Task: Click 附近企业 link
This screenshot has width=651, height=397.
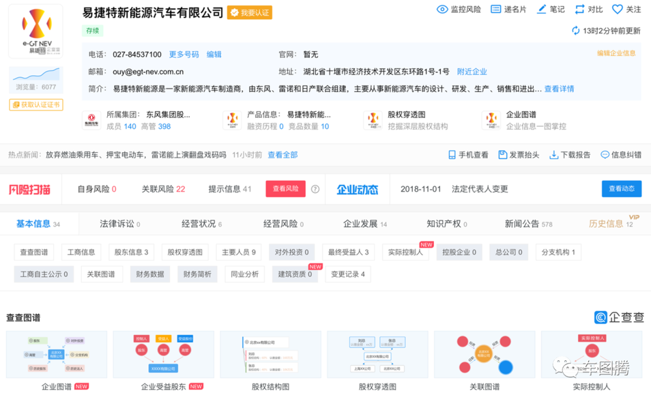Action: (471, 72)
